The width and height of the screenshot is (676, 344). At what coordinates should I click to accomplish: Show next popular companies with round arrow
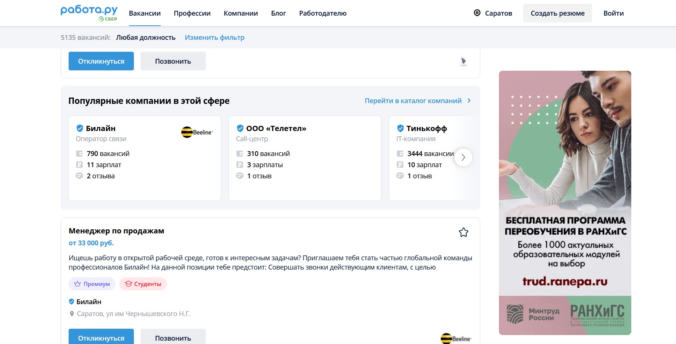[463, 157]
